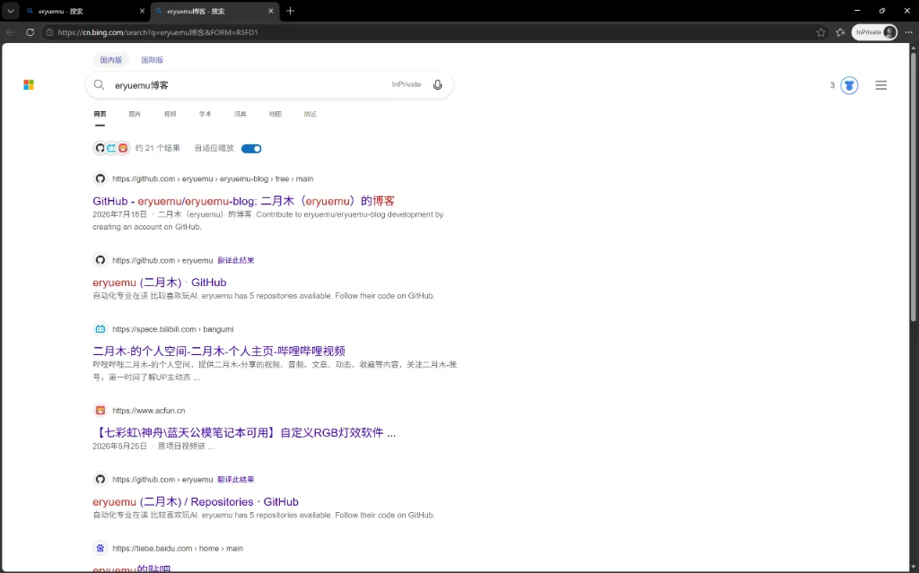This screenshot has width=919, height=573.
Task: Open the tab list dropdown arrow
Action: click(x=11, y=11)
